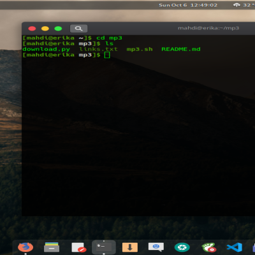
Task: Click the terminal title mahdi@erika:~/mp3
Action: pyautogui.click(x=208, y=28)
